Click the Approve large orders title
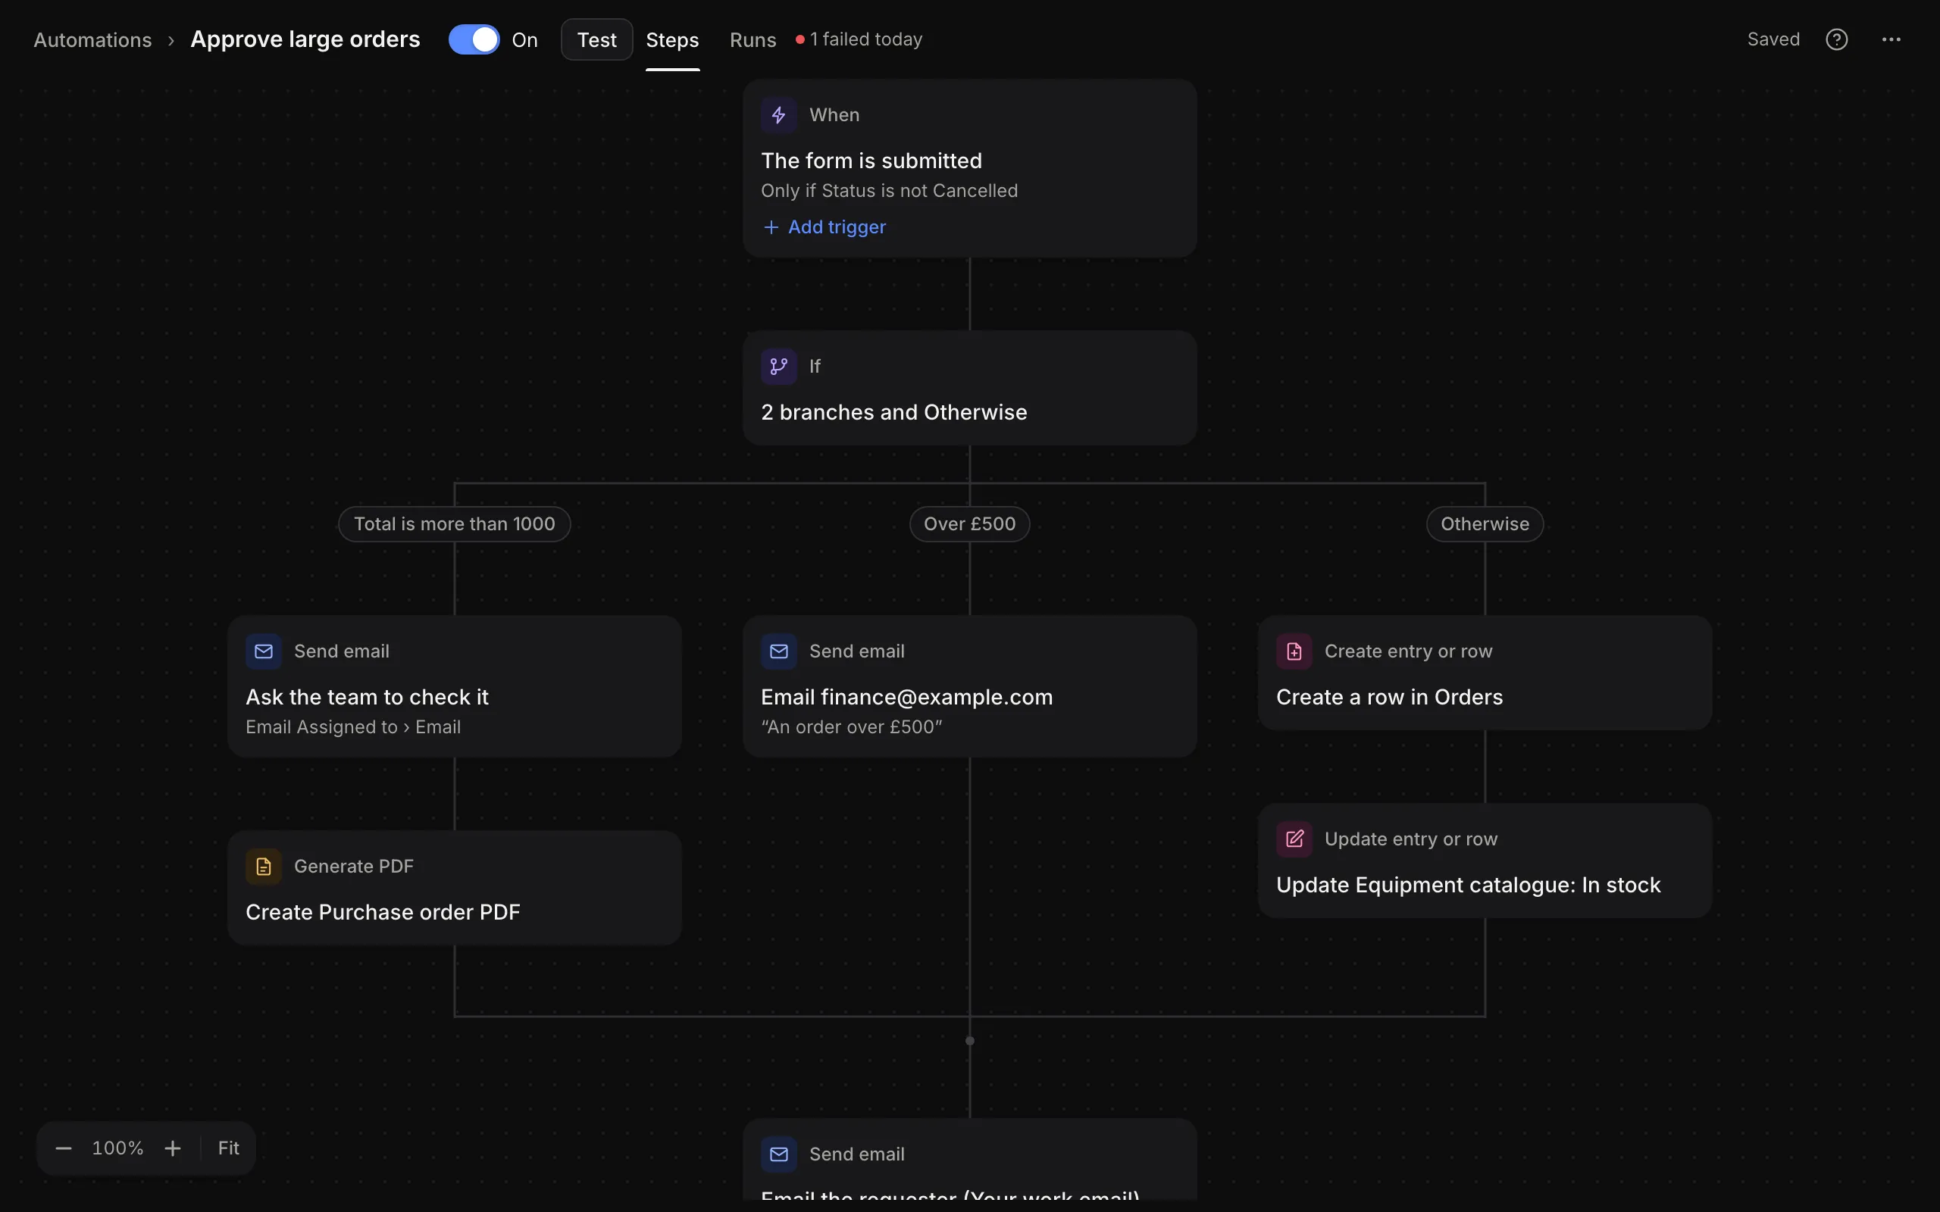Image resolution: width=1940 pixels, height=1212 pixels. pos(305,39)
